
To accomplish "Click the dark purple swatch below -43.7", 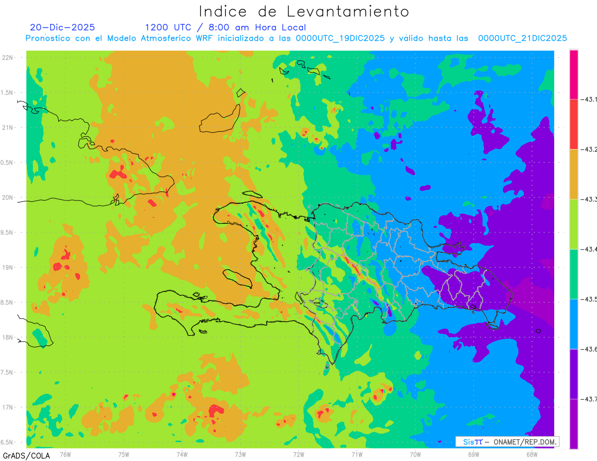I will [574, 424].
